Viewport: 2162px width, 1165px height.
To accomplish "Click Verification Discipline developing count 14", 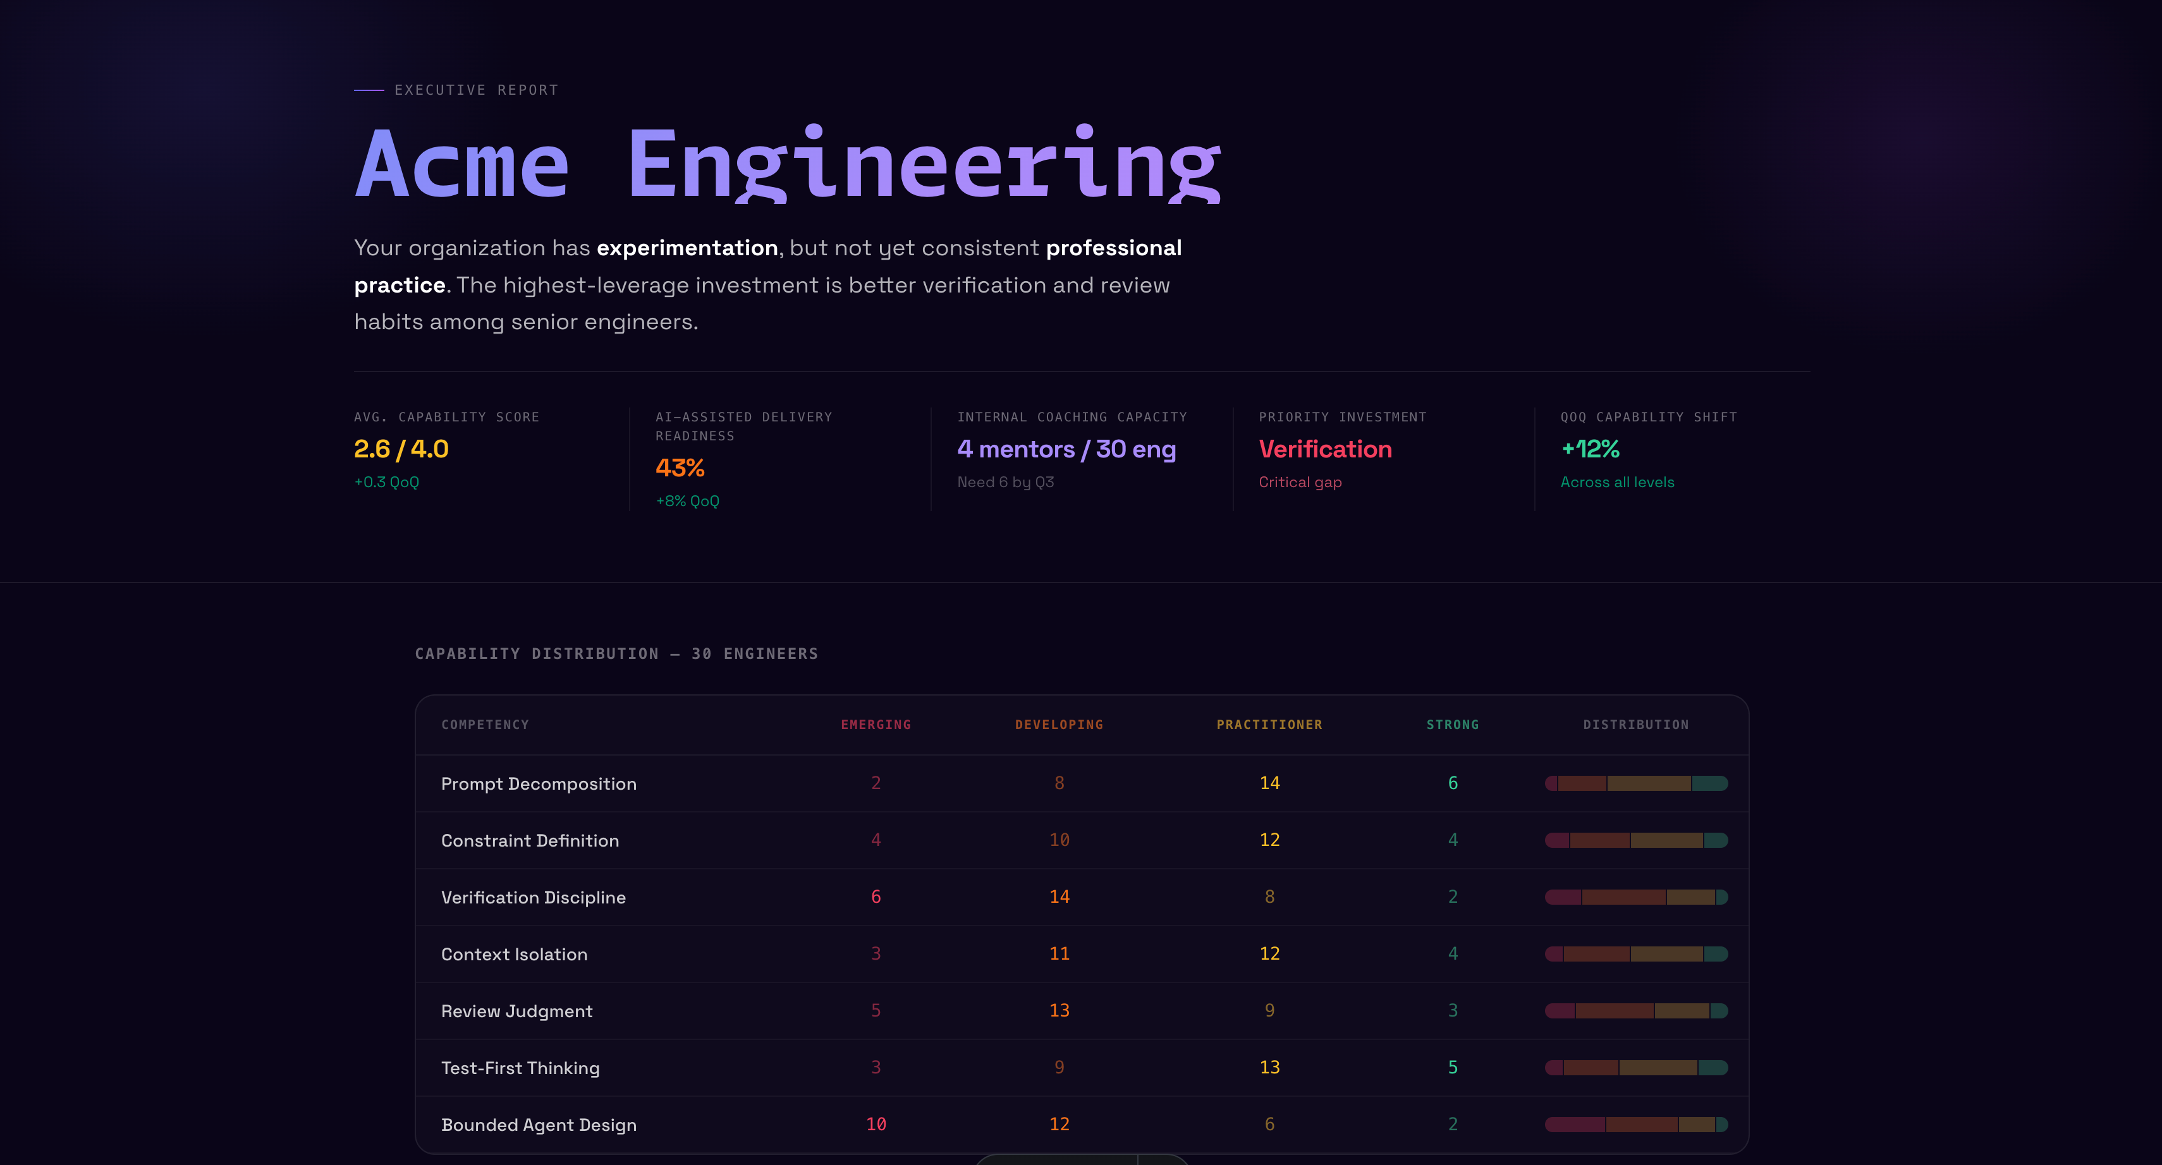I will (x=1059, y=896).
